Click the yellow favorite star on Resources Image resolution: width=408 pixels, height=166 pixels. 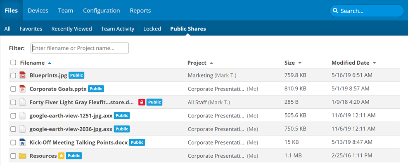[x=61, y=156]
